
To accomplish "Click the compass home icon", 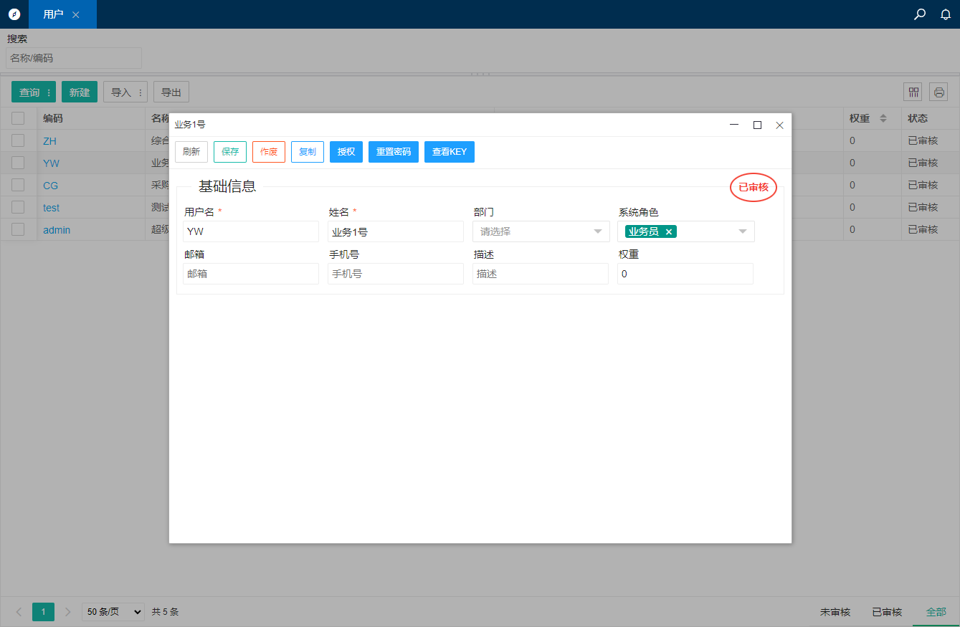I will [x=14, y=14].
